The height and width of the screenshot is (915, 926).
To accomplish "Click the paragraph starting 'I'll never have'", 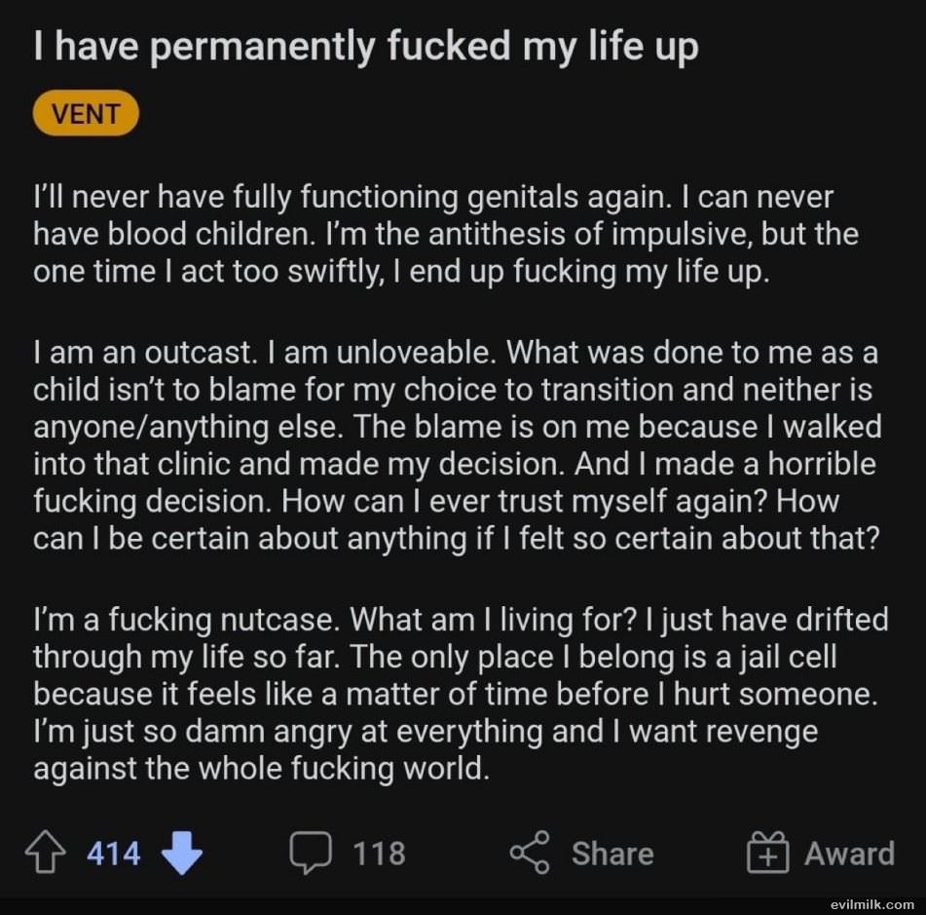I will coord(446,234).
